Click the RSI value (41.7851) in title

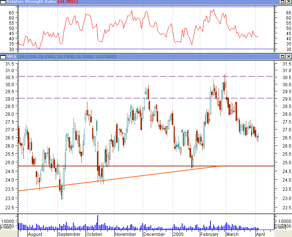pyautogui.click(x=68, y=2)
